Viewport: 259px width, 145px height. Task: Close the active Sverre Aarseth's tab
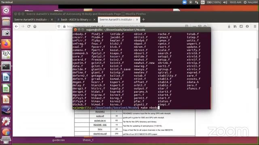(x=137, y=20)
